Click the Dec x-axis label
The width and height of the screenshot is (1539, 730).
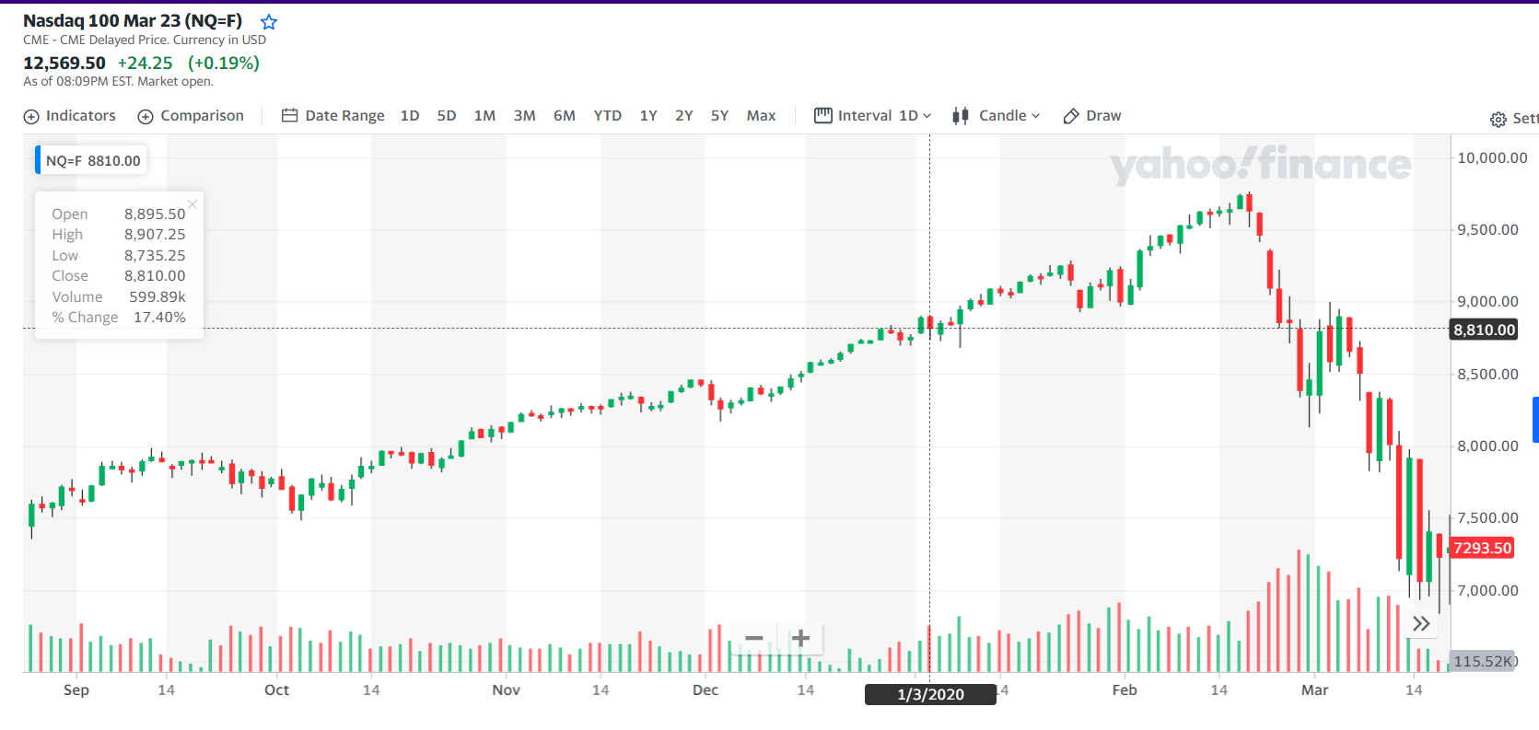point(705,689)
